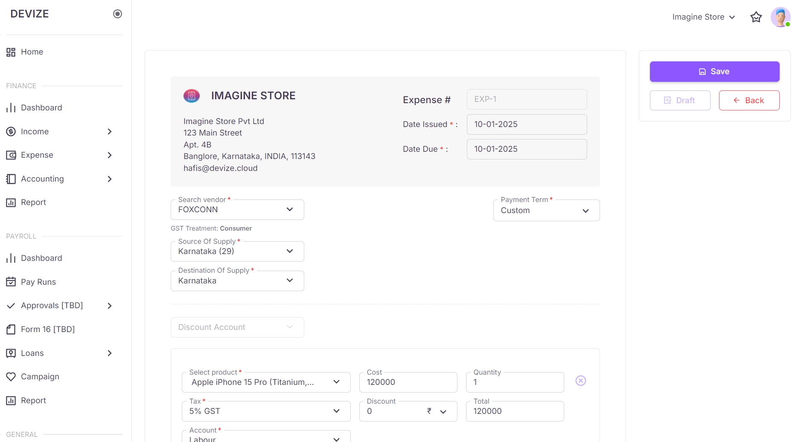Open the Discount Account dropdown

point(237,327)
